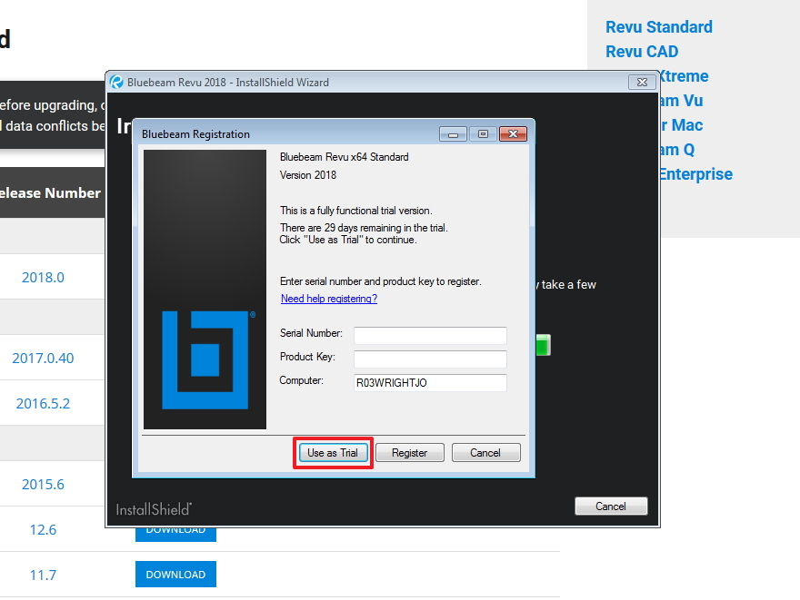Click the Bluebeam Revu x64 Standard text
The width and height of the screenshot is (800, 600).
pyautogui.click(x=345, y=157)
